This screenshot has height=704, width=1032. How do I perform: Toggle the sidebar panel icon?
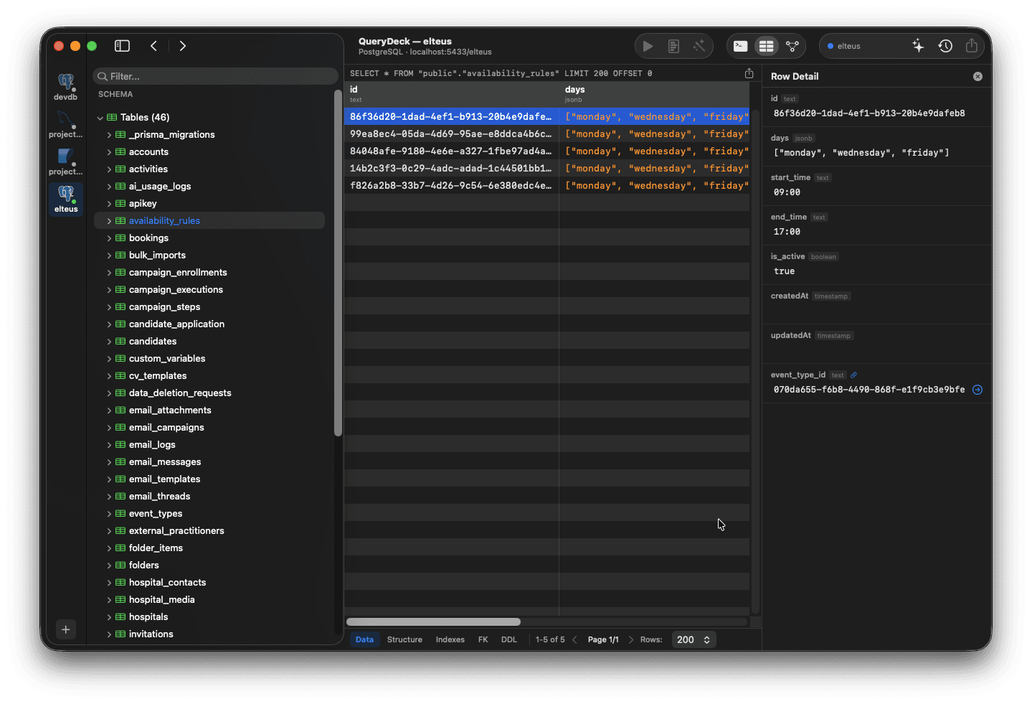(x=122, y=46)
